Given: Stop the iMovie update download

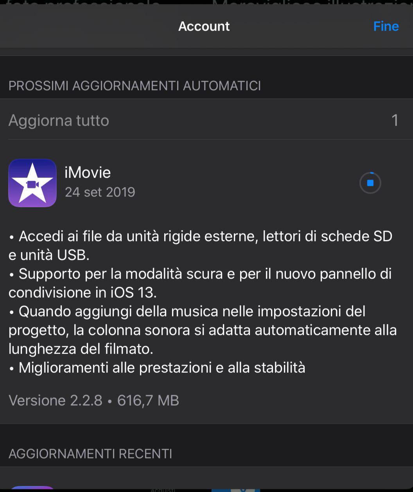Looking at the screenshot, I should click(370, 183).
